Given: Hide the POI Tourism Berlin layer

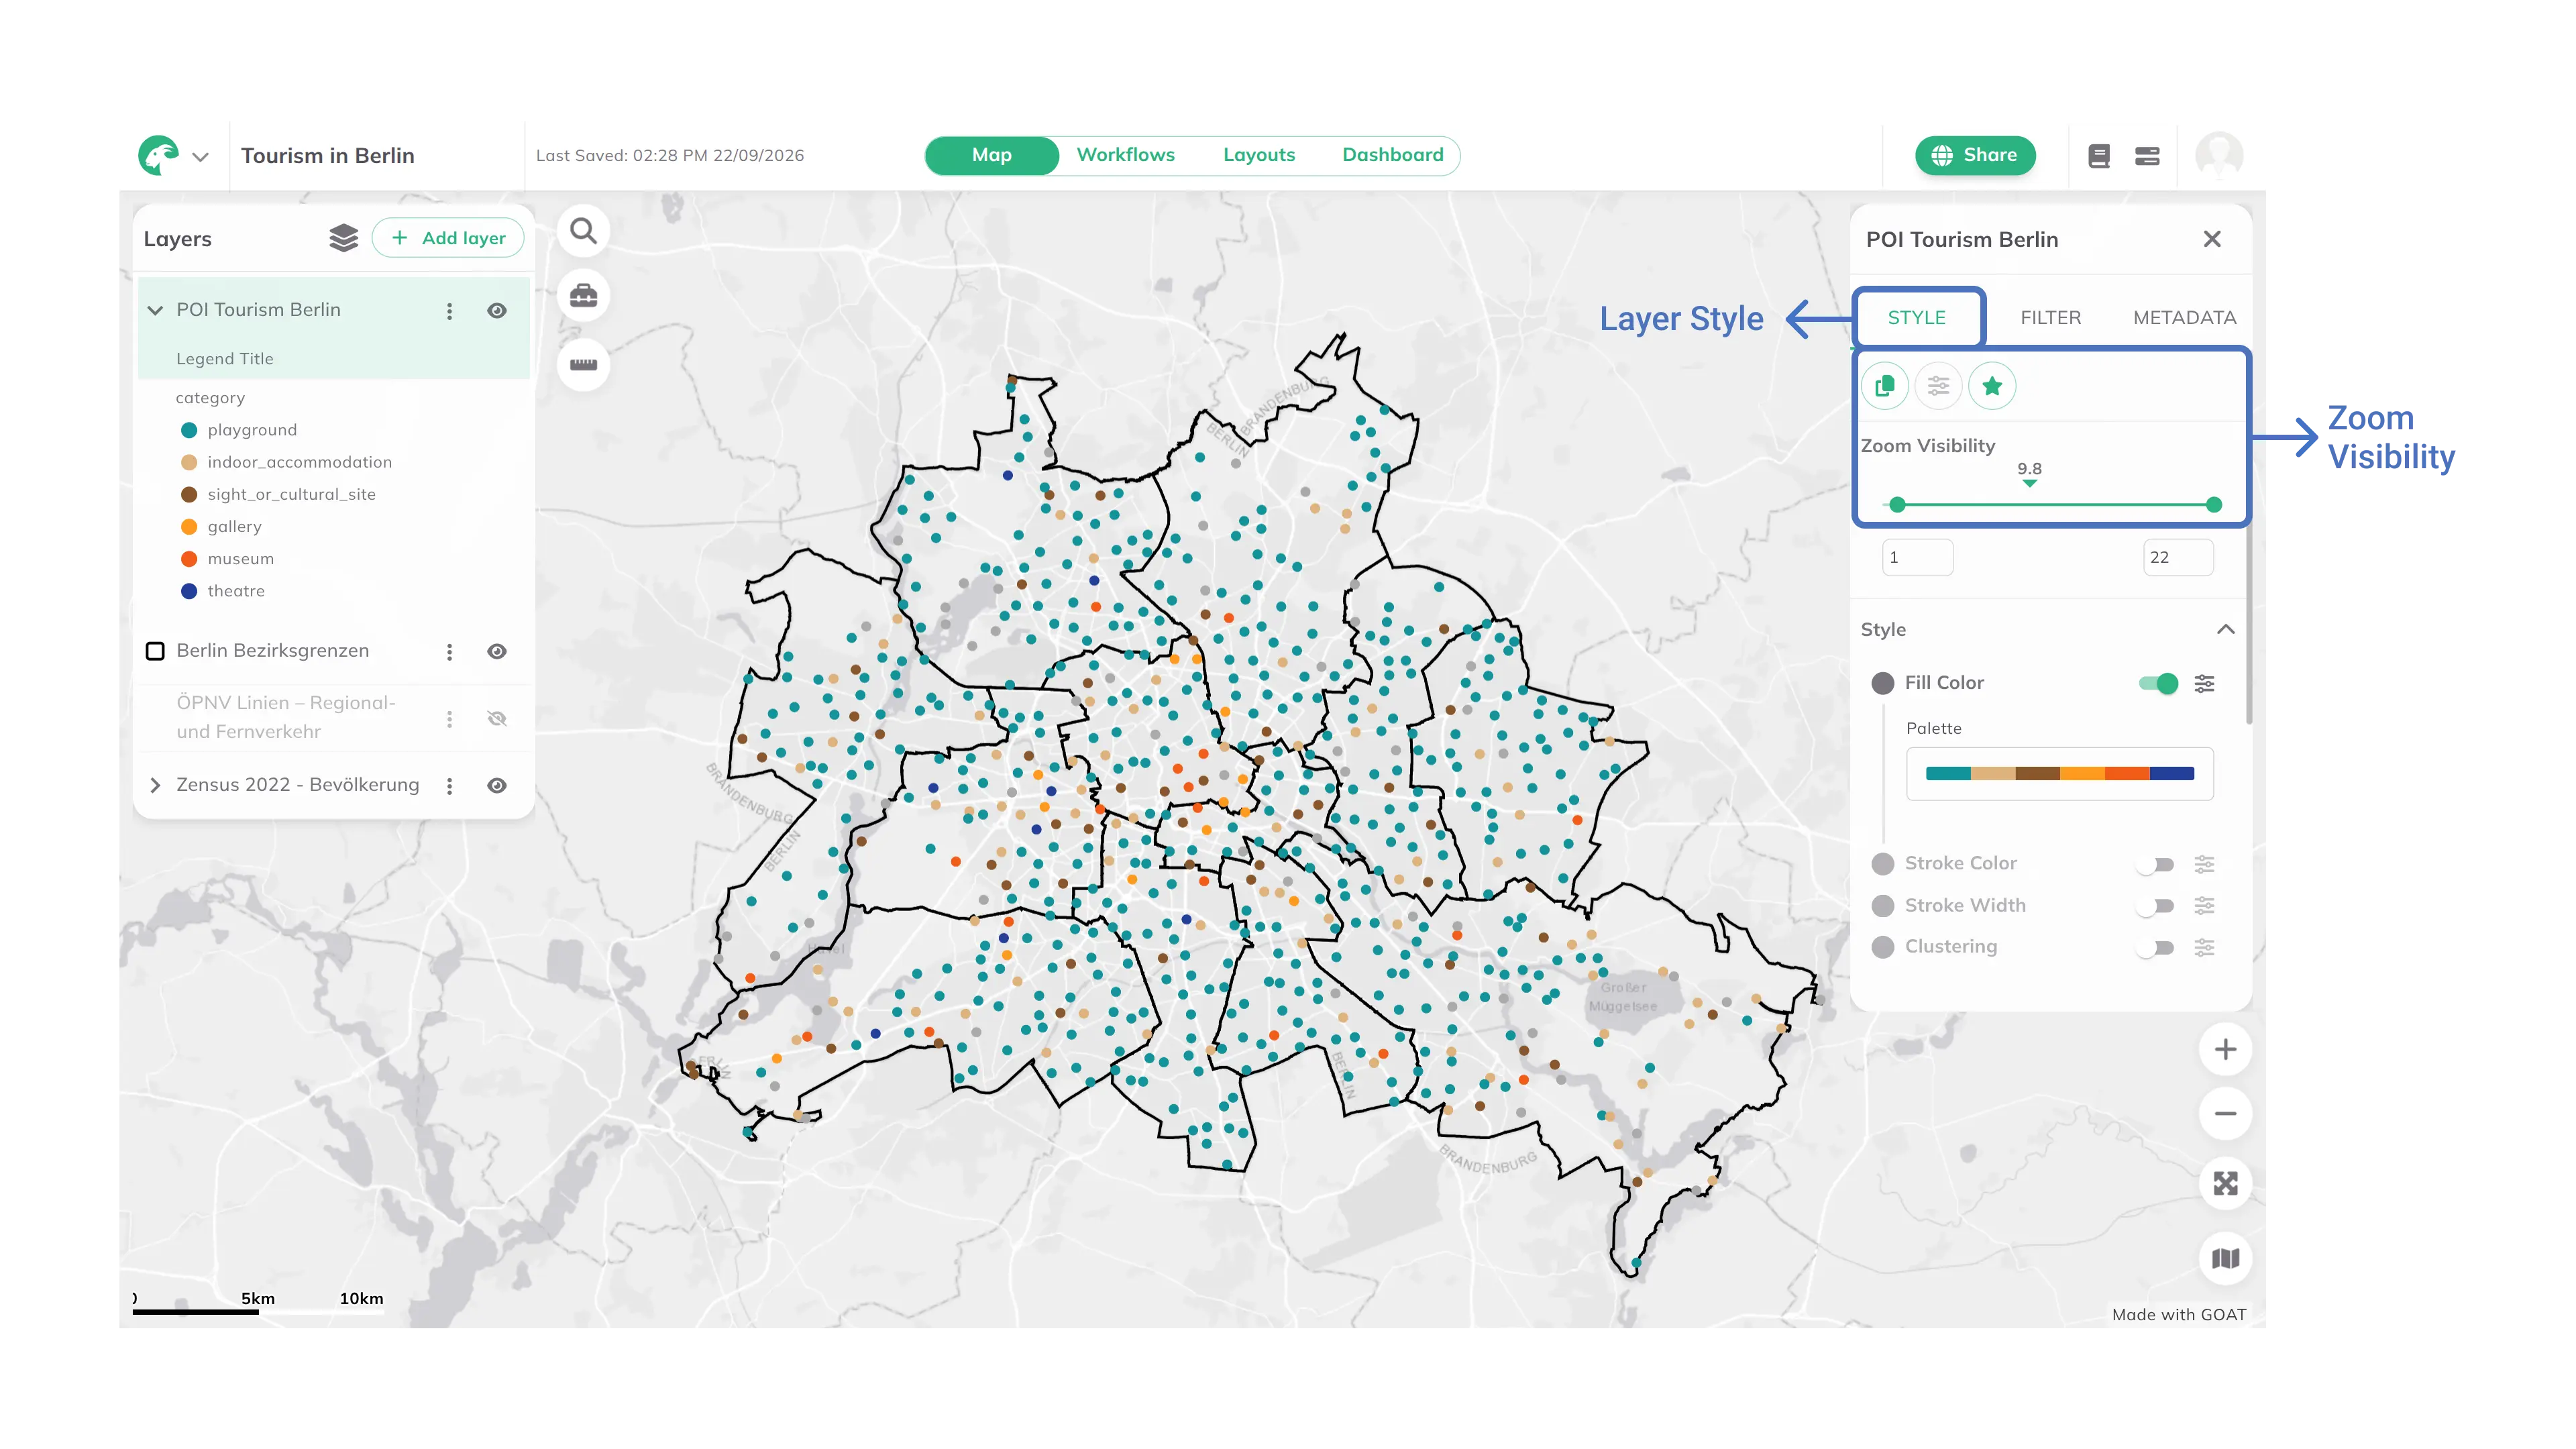Looking at the screenshot, I should pos(497,311).
